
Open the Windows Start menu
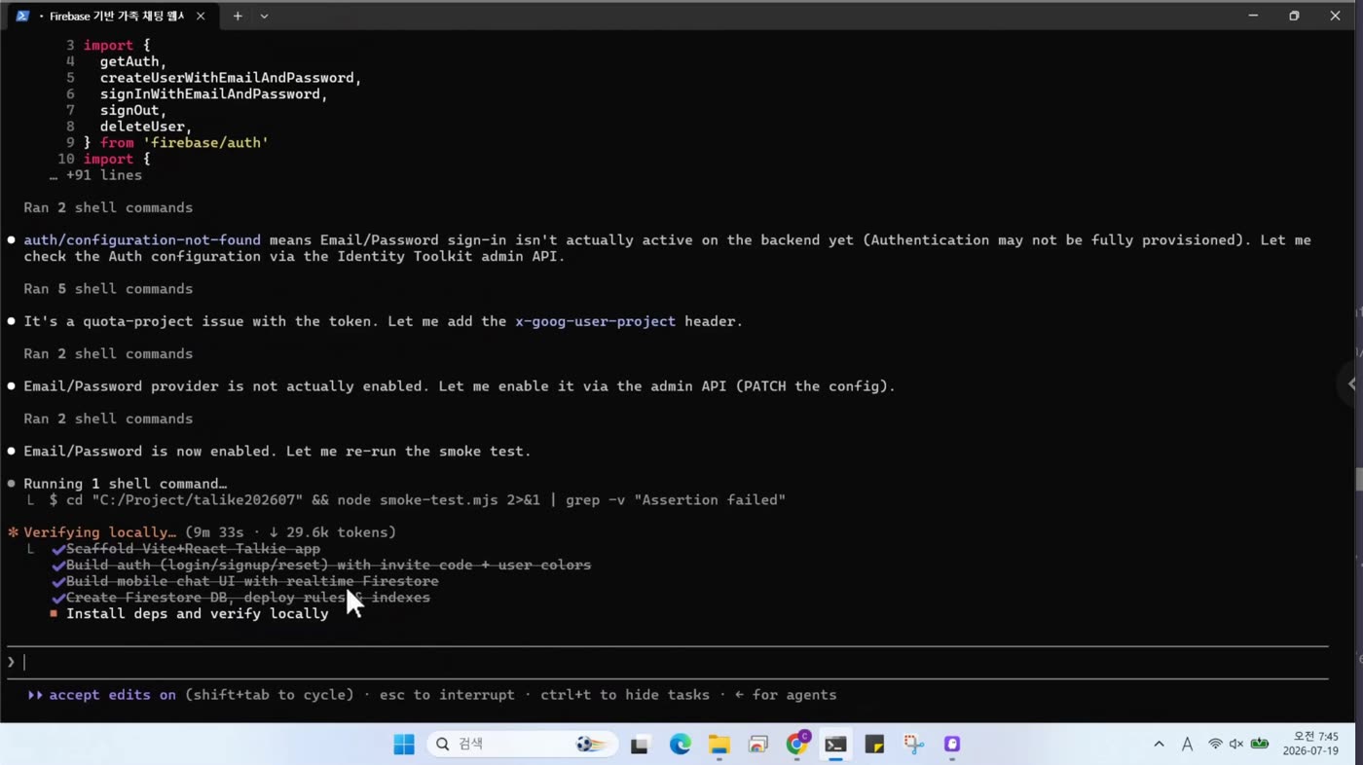(404, 745)
